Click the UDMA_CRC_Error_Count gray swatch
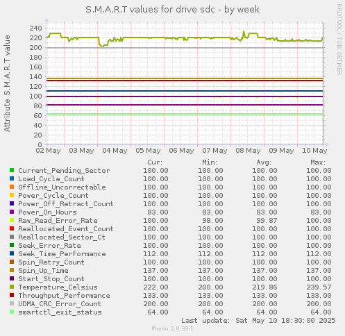 (12, 303)
